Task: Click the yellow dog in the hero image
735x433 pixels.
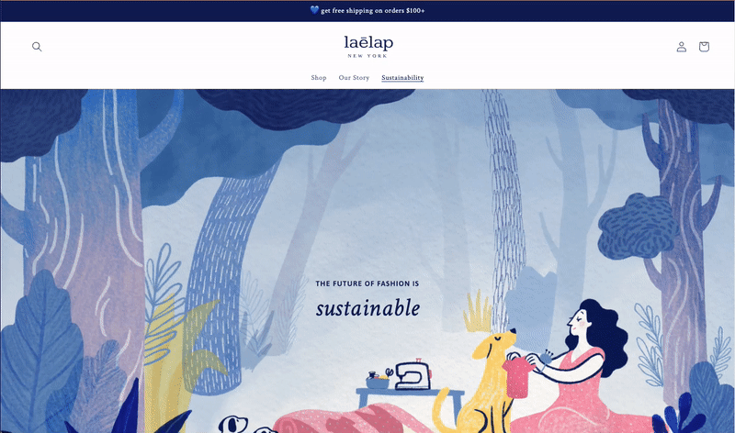Action: 483,383
